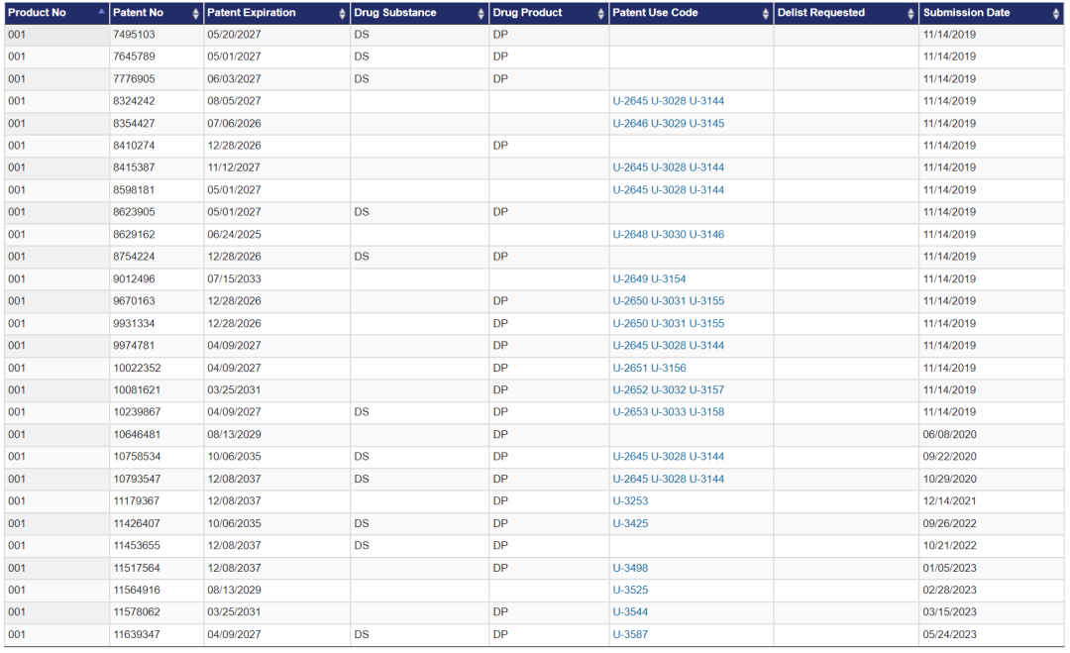Screen dimensions: 1070x653
Task: Open use code link U-3425
Action: click(630, 523)
